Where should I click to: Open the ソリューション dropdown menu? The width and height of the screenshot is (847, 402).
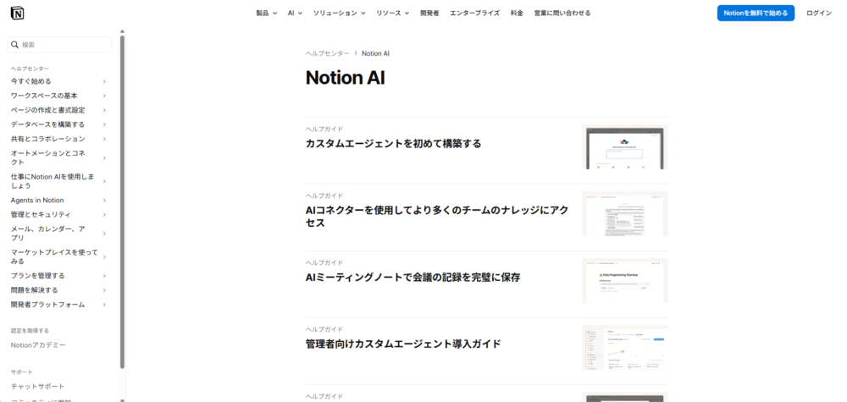(x=340, y=13)
